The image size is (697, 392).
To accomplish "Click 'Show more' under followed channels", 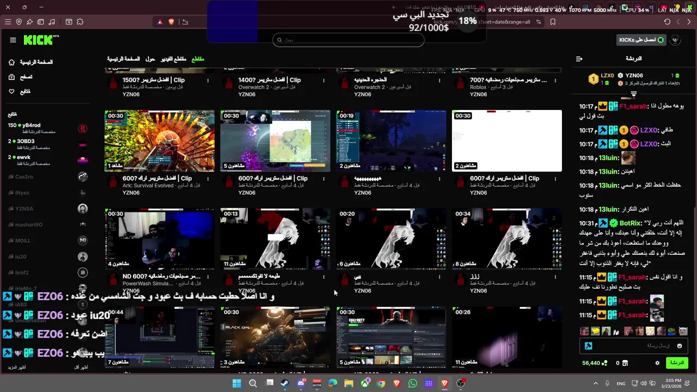I will [16, 367].
